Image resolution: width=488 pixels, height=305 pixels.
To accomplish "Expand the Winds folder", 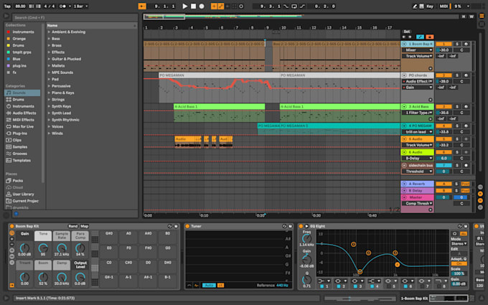I will [49, 133].
